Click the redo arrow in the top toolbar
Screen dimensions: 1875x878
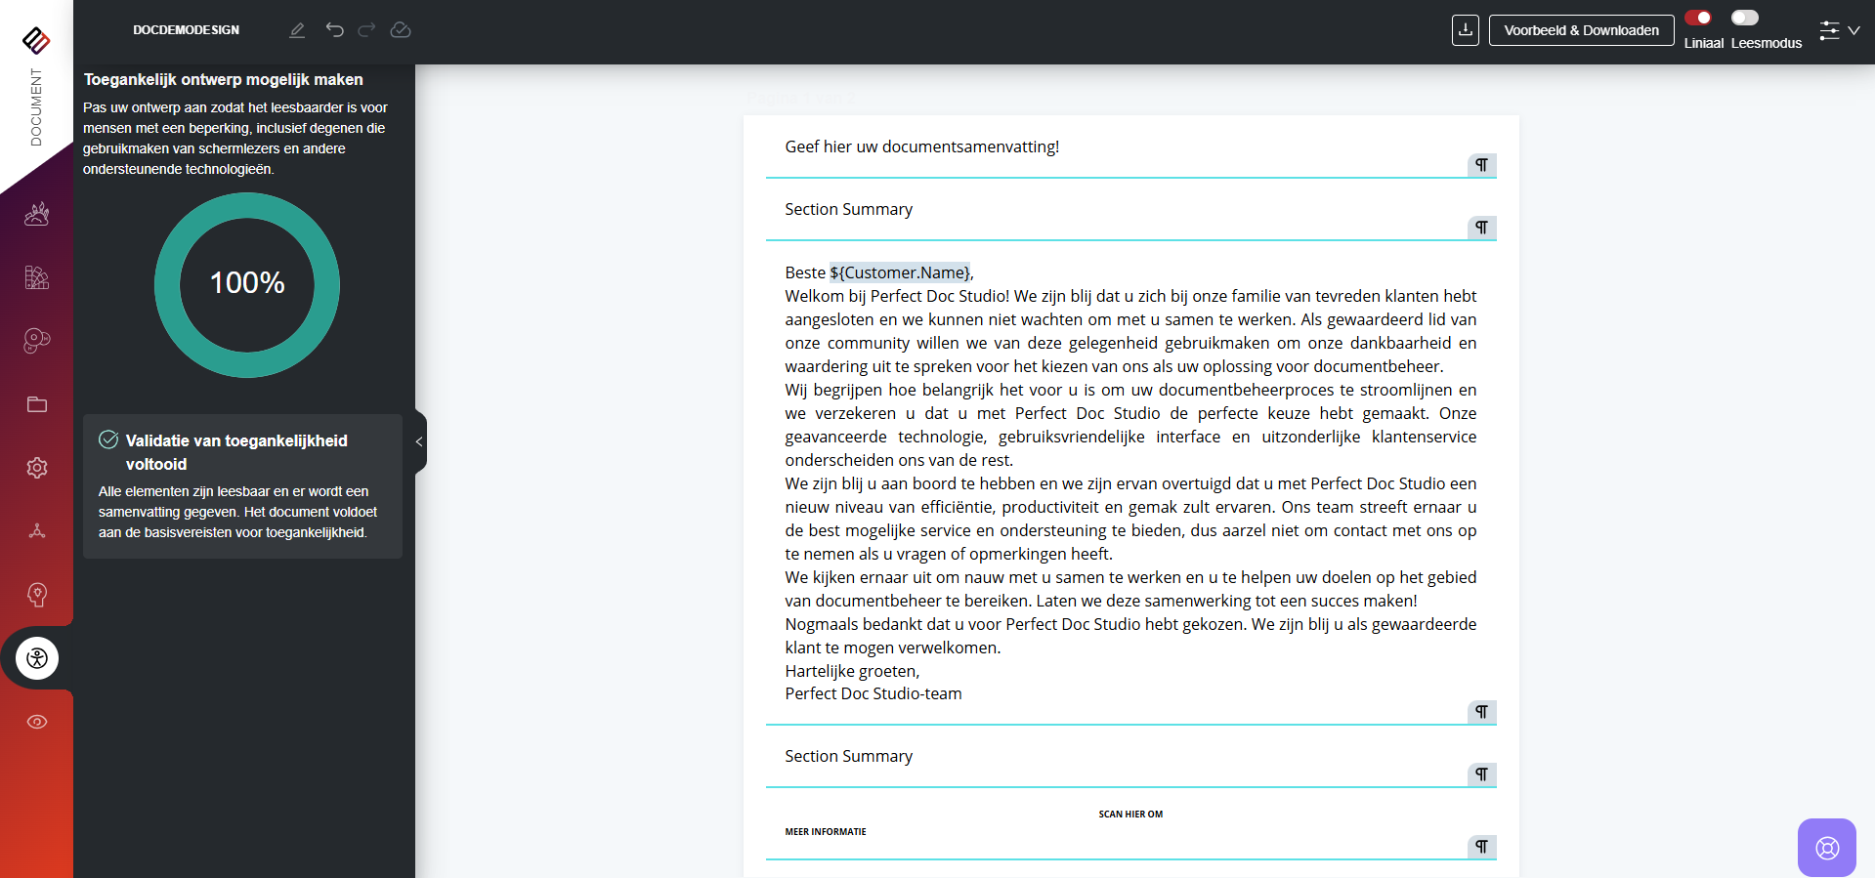[366, 30]
